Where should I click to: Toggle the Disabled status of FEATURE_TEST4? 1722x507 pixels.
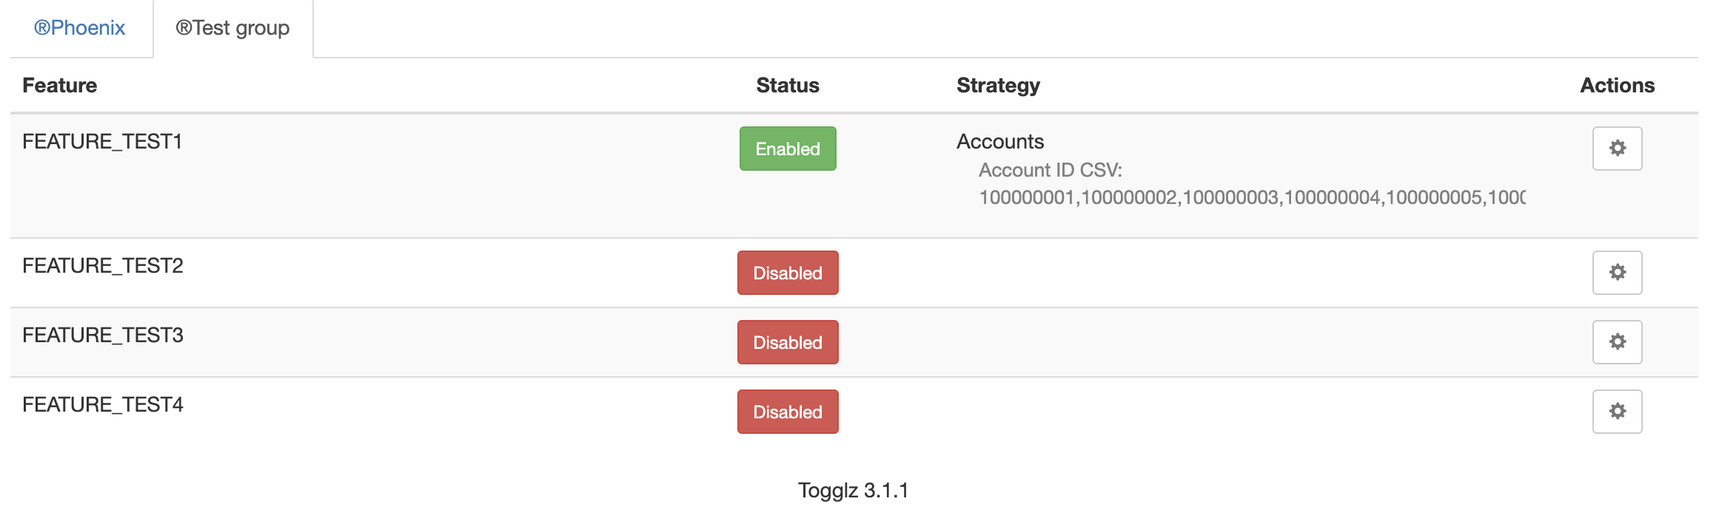787,411
